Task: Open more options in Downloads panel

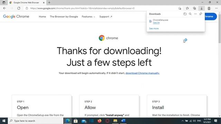Action: click(195, 14)
